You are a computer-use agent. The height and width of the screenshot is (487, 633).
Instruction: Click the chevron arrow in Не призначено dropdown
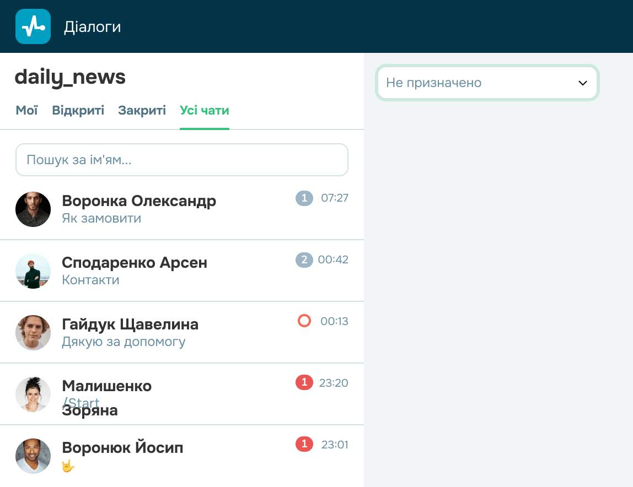click(582, 83)
